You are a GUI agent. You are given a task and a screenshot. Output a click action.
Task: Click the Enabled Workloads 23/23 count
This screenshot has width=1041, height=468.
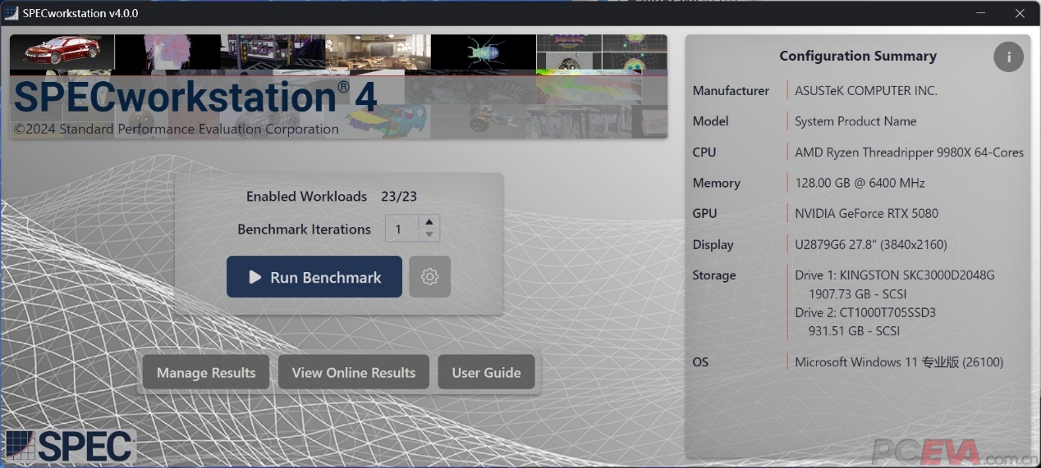399,197
